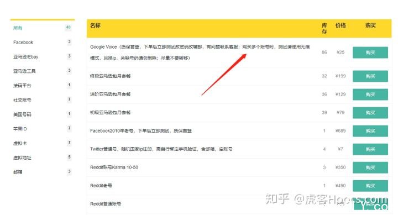This screenshot has width=398, height=215.
Task: Buy the Facebook2010年老号 item
Action: click(x=370, y=131)
